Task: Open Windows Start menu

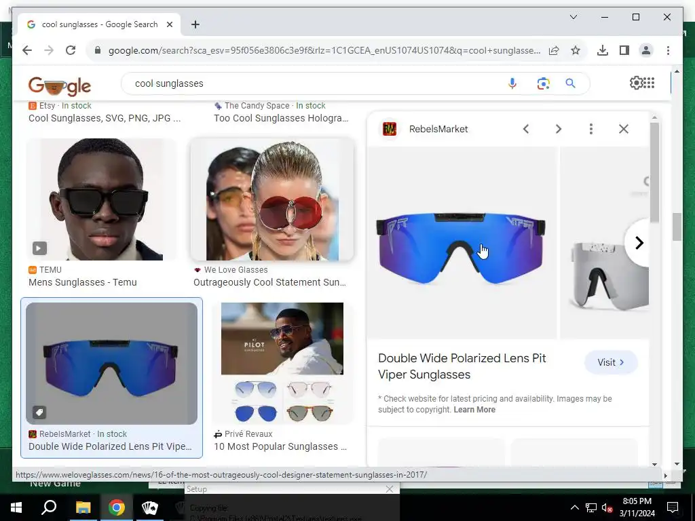Action: (16, 507)
